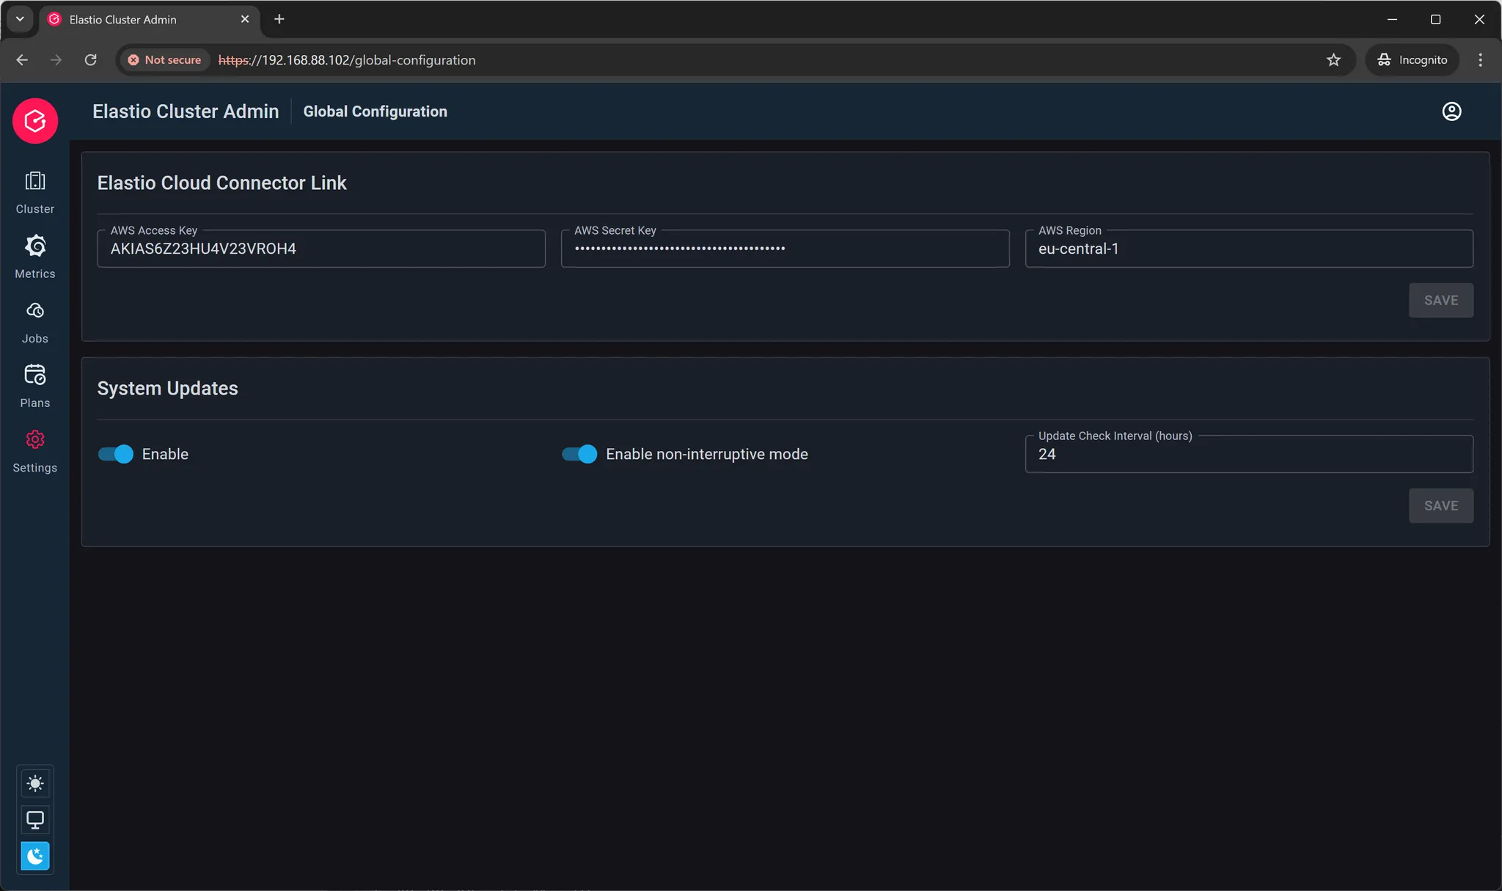
Task: Select the Elastio Cluster Admin browser tab
Action: [148, 20]
